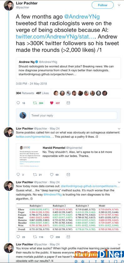This screenshot has width=124, height=263.
Task: Click the red heart icon showing 497
Action: click(52, 103)
